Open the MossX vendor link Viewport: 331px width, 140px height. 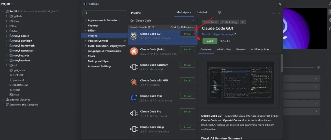click(x=206, y=34)
